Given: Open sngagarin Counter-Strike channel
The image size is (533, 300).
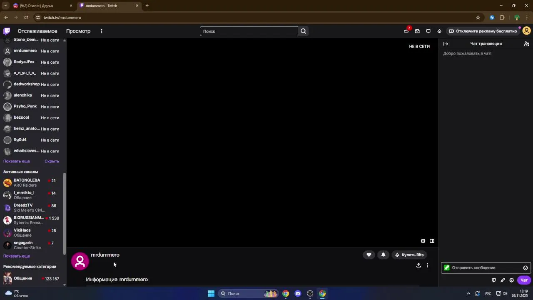Looking at the screenshot, I should [x=32, y=245].
